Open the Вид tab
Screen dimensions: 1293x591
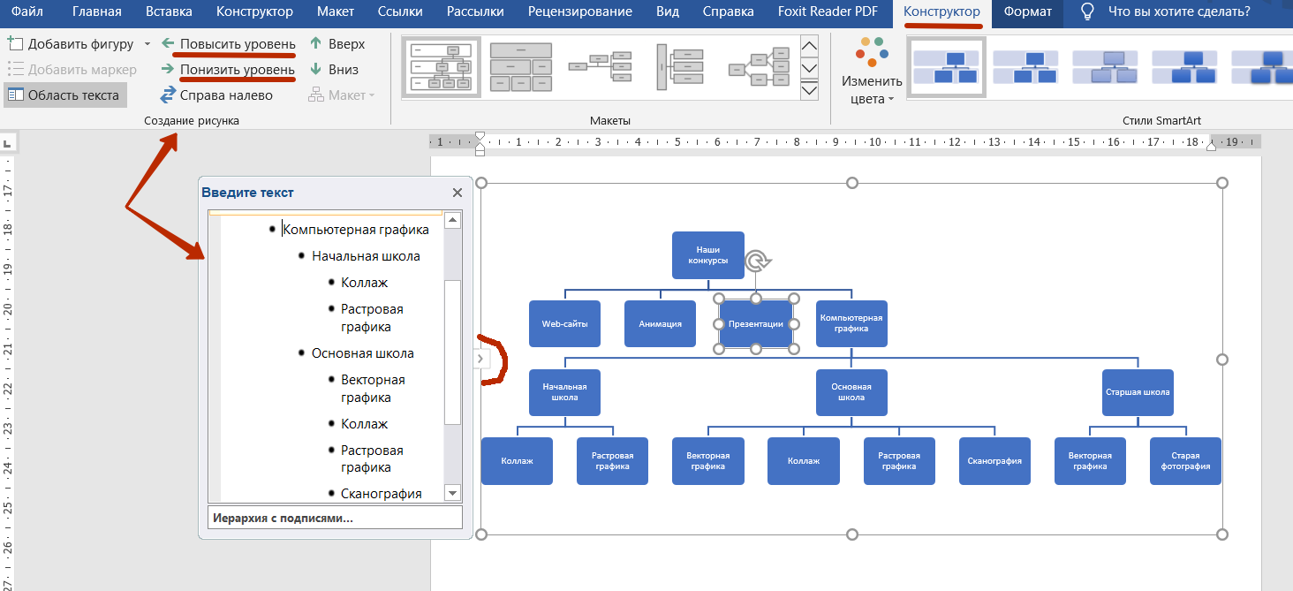click(668, 11)
